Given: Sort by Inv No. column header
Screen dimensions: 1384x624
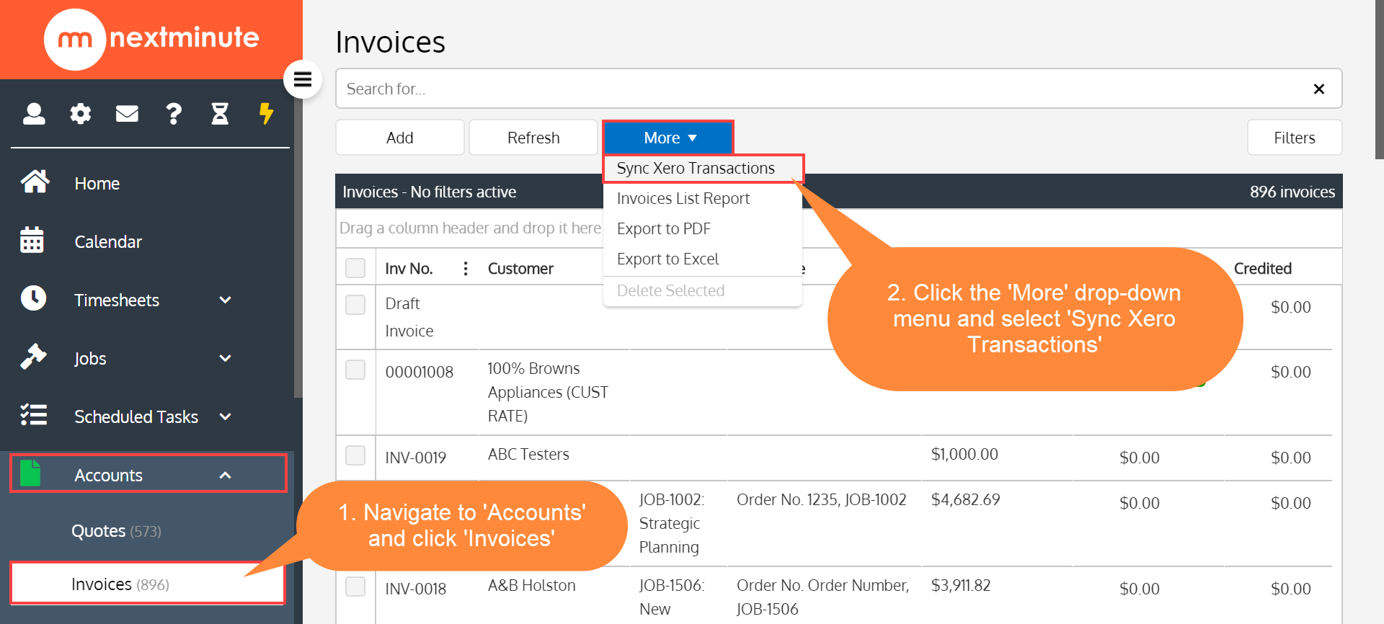Looking at the screenshot, I should point(409,269).
